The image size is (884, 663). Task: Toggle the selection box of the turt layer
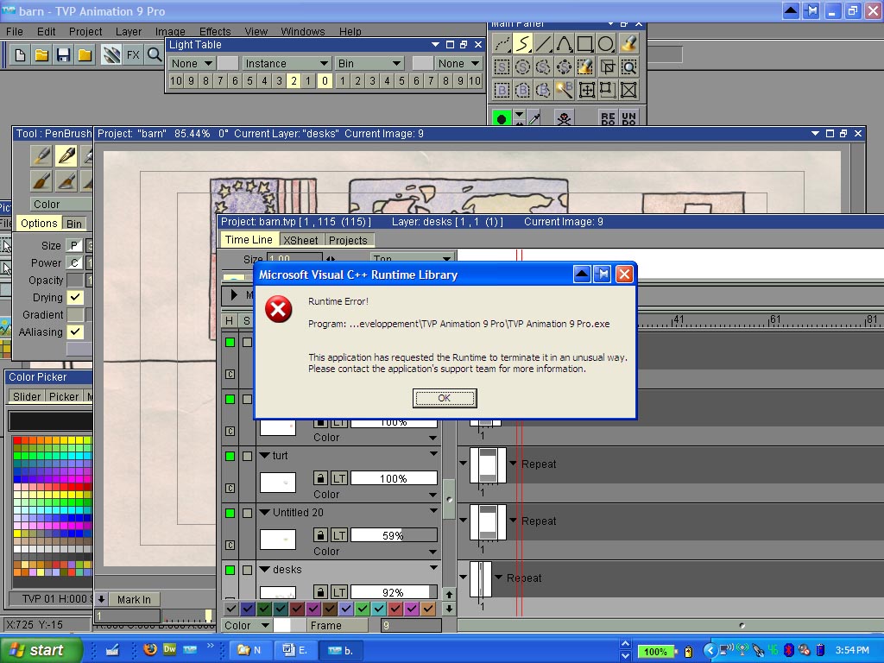[x=247, y=456]
